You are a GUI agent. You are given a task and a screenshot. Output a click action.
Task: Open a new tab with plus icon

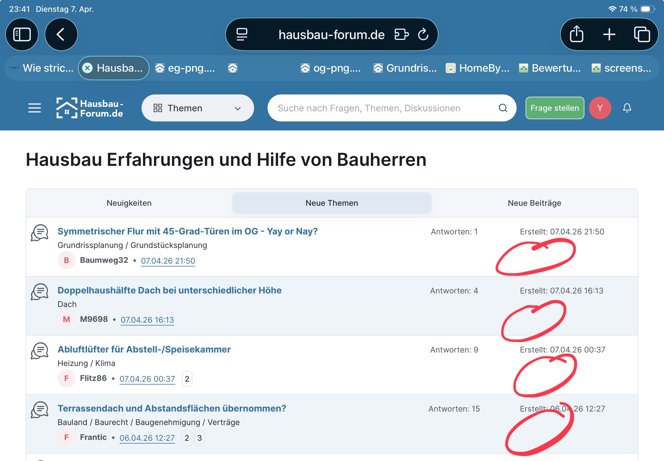pyautogui.click(x=609, y=35)
